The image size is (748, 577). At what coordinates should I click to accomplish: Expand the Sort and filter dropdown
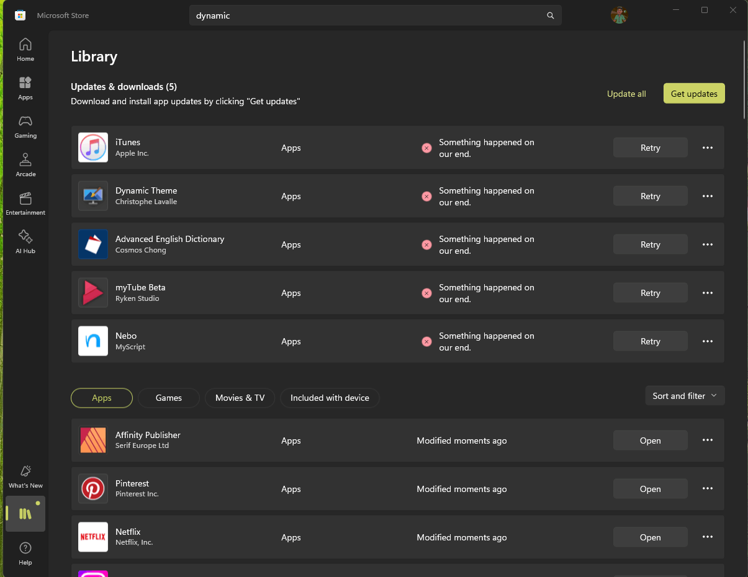[x=685, y=396]
